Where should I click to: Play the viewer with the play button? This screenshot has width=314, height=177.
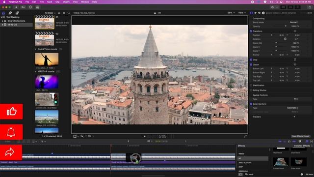pyautogui.click(x=145, y=136)
